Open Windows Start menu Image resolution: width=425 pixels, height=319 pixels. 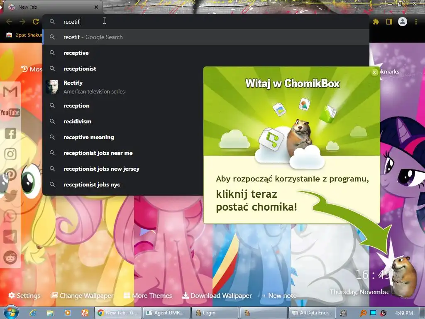[x=11, y=312]
